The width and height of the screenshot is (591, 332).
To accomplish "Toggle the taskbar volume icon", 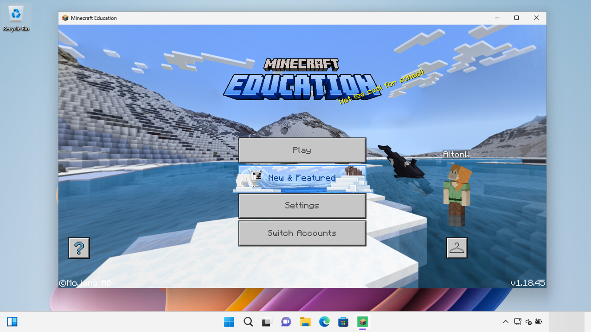I will pos(529,322).
